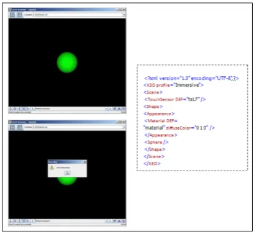The image size is (254, 232).
Task: Click second toolbar icon in bottom Xj3D window
Action: pos(20,127)
